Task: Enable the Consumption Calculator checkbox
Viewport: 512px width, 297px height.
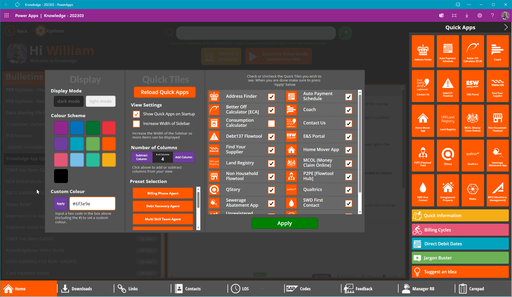Action: click(x=271, y=124)
